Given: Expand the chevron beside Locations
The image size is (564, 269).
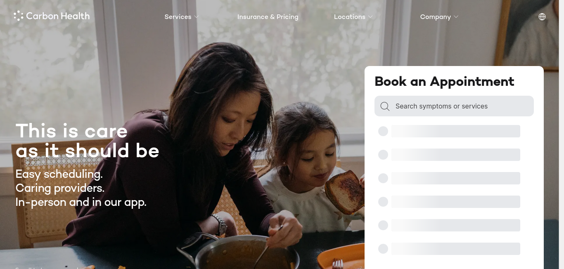Looking at the screenshot, I should coord(370,17).
